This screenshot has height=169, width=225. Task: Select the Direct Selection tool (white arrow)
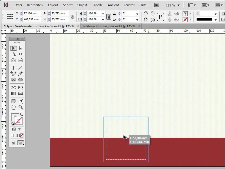click(21, 48)
